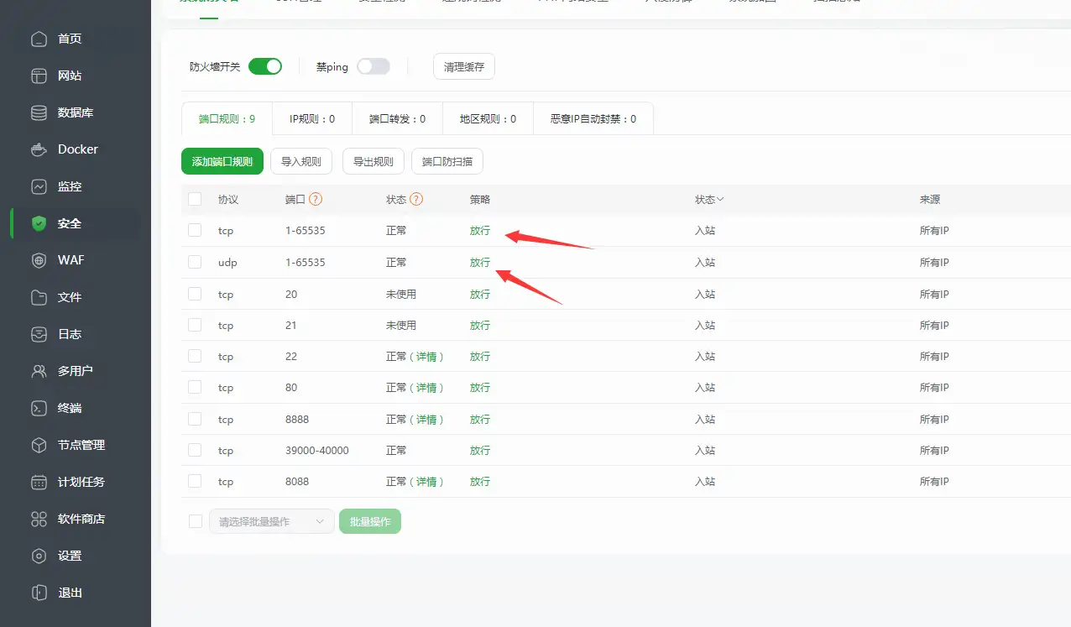Check the checkbox for the udp 1-65535 rule
The height and width of the screenshot is (627, 1071).
tap(194, 262)
